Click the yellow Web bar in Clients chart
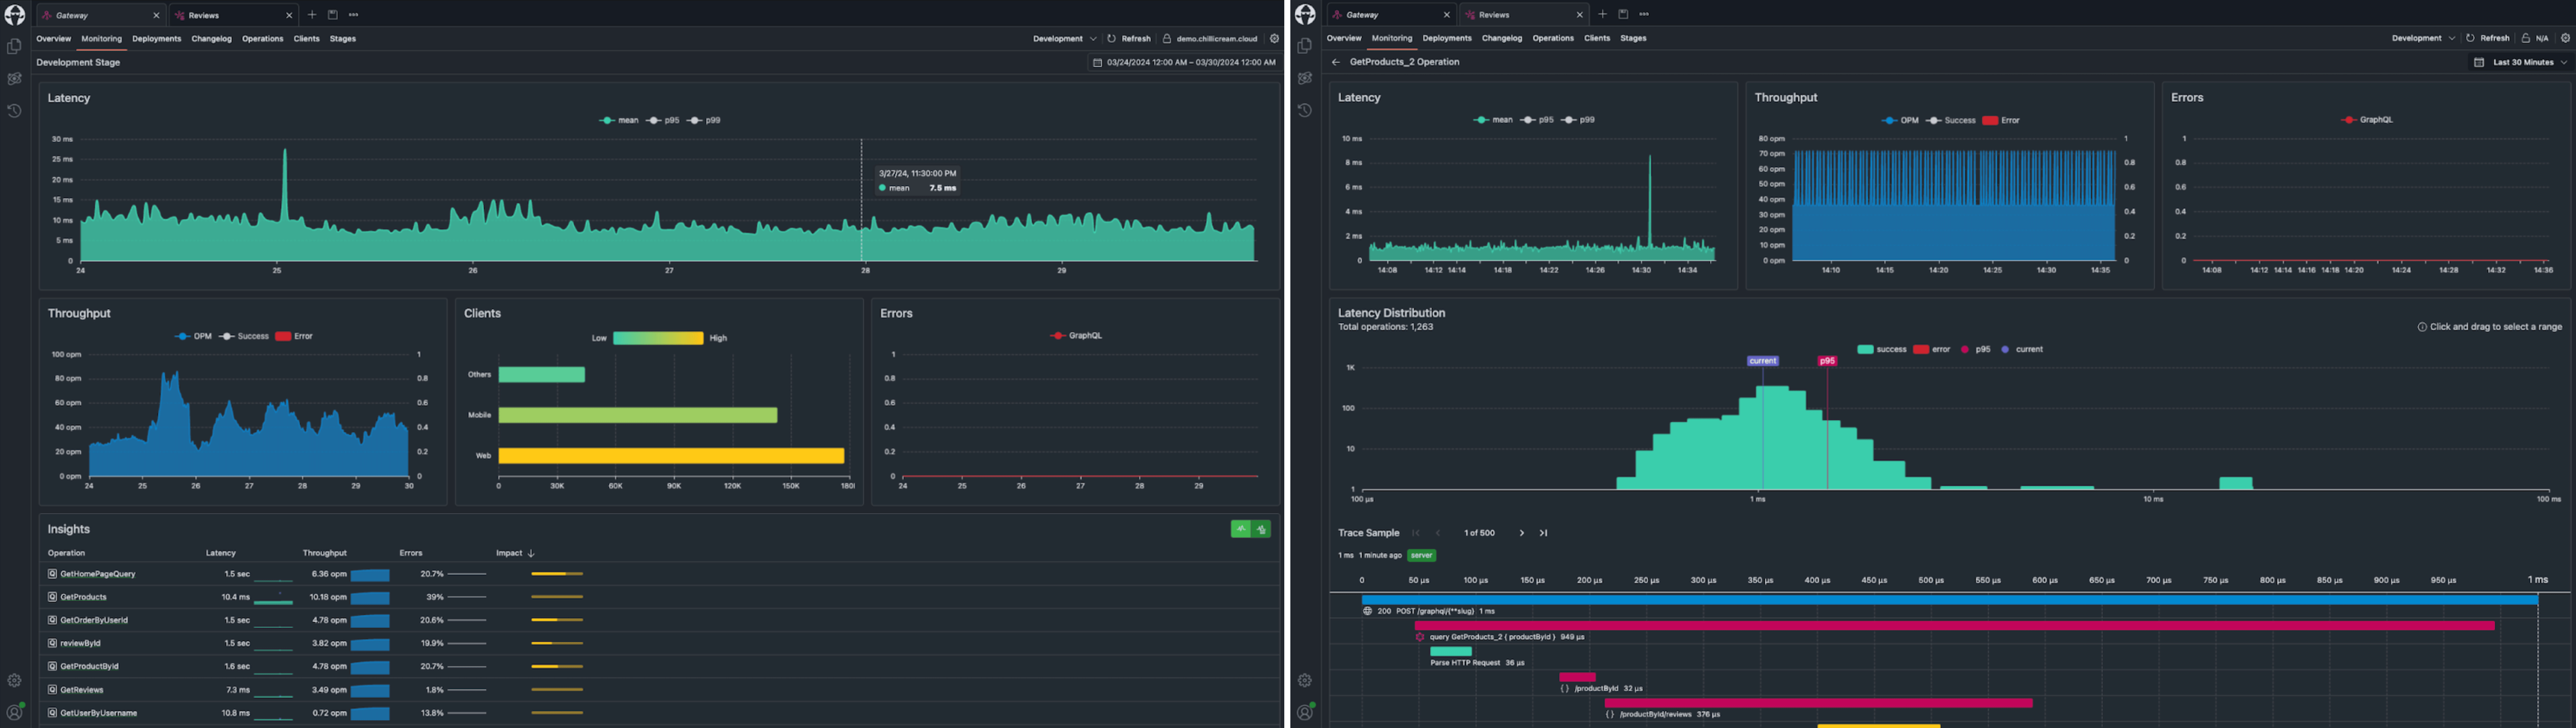This screenshot has width=2576, height=728. coord(671,455)
